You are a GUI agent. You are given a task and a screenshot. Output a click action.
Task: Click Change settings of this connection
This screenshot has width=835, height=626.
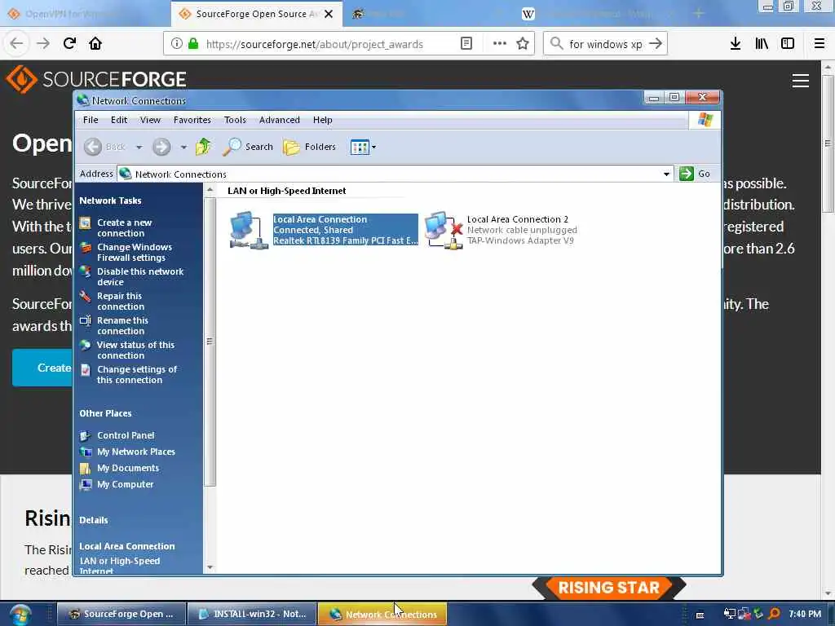pyautogui.click(x=137, y=375)
